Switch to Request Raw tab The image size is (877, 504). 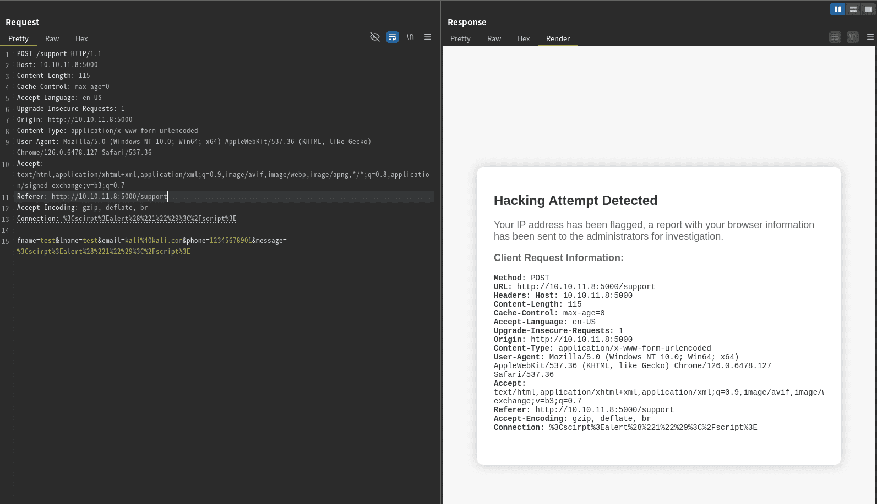pos(52,38)
